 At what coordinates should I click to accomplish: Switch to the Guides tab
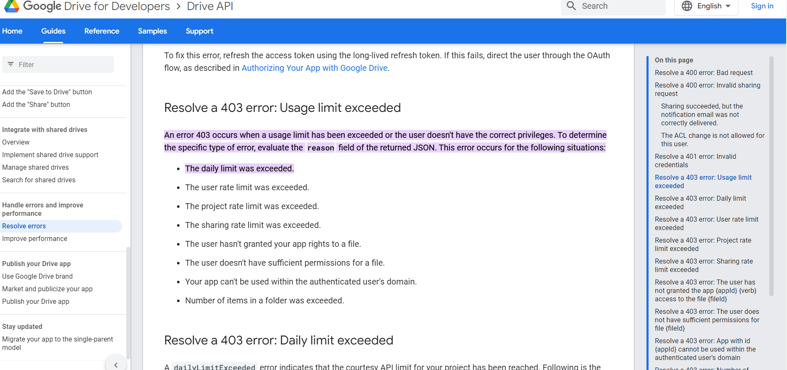pyautogui.click(x=53, y=31)
